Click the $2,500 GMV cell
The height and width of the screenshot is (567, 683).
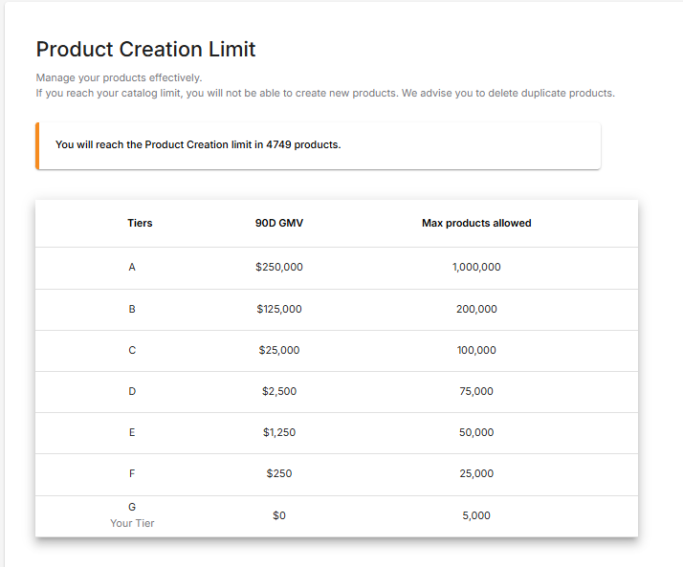pos(278,391)
